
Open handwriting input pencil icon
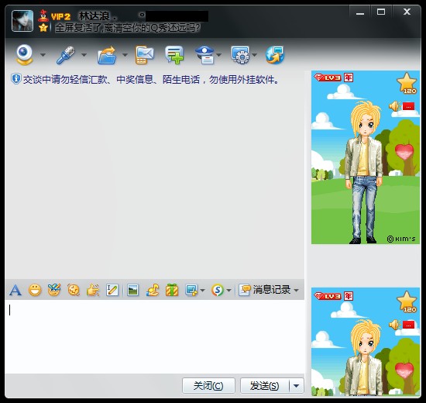(112, 290)
